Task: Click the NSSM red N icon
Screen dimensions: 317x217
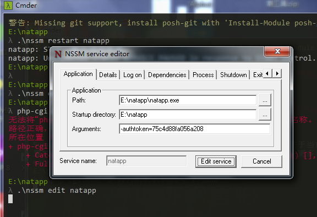Action: pos(58,54)
